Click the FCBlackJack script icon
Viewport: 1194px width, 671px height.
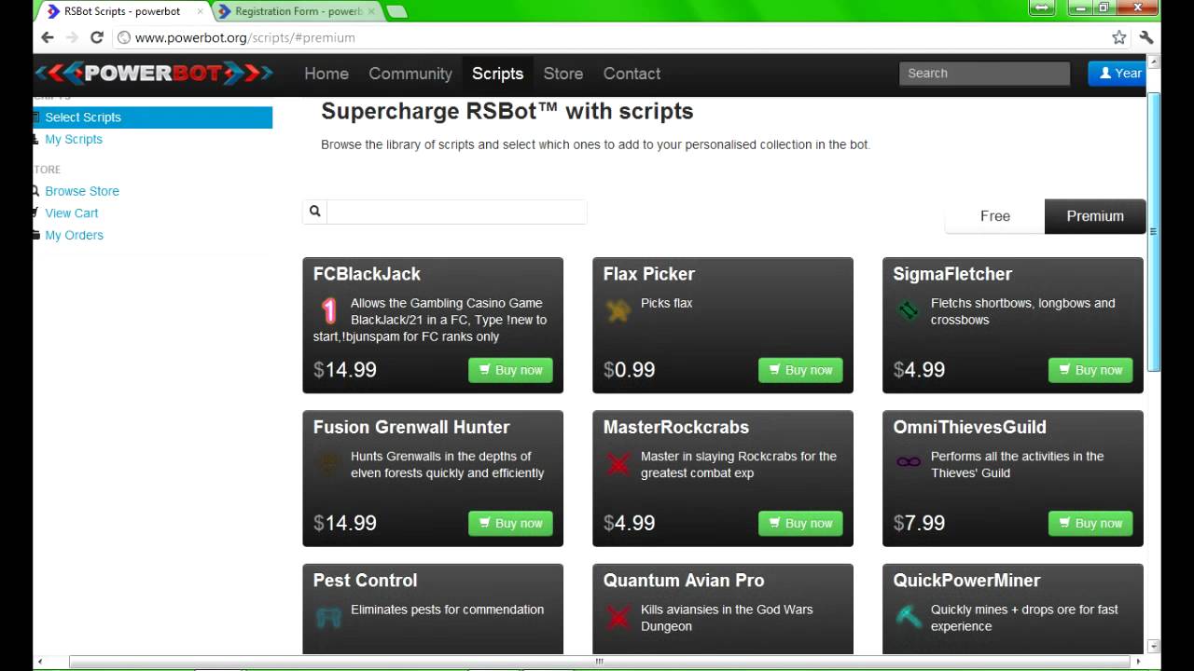328,310
